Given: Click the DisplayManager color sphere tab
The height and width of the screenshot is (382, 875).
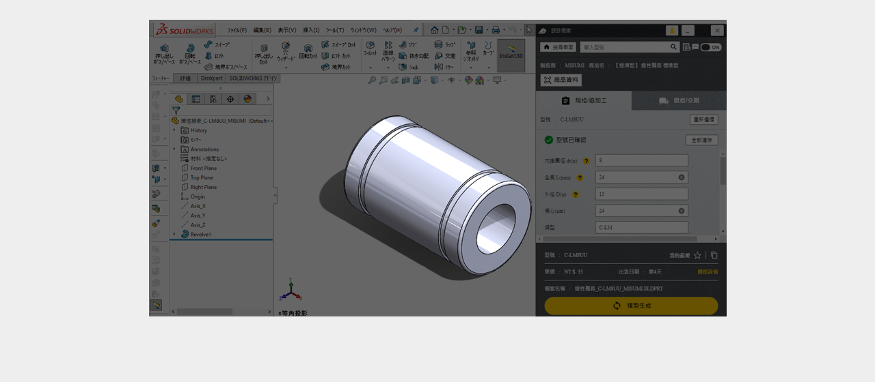Looking at the screenshot, I should tap(247, 99).
